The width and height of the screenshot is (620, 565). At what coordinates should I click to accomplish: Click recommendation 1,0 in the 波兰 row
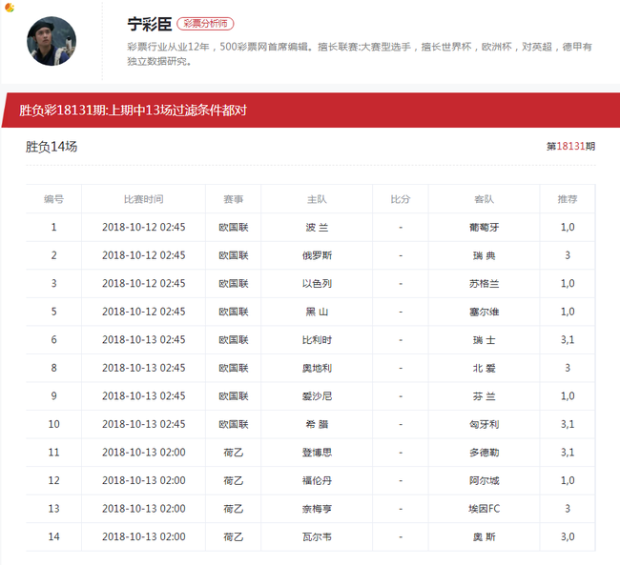point(568,227)
